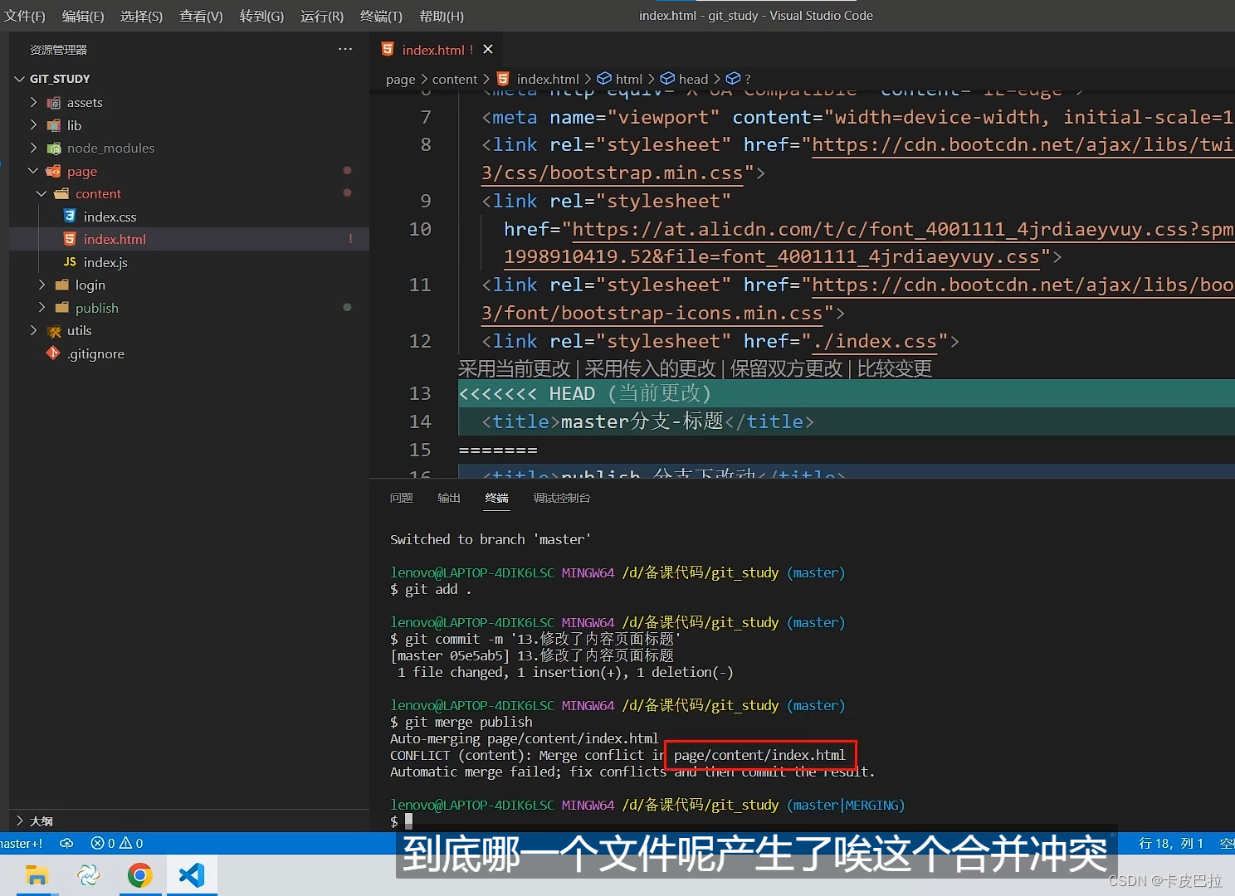The width and height of the screenshot is (1235, 896).
Task: Close the index.html editor tab
Action: click(488, 49)
